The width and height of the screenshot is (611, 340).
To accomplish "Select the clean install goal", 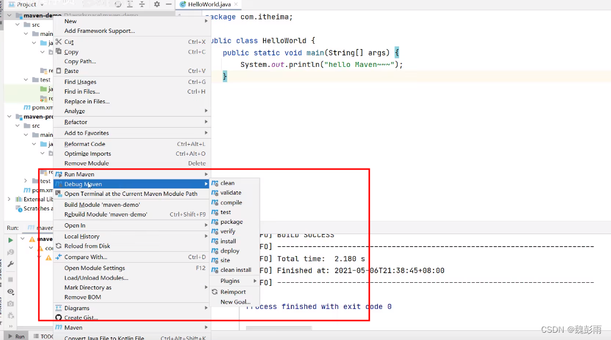I will pos(235,269).
